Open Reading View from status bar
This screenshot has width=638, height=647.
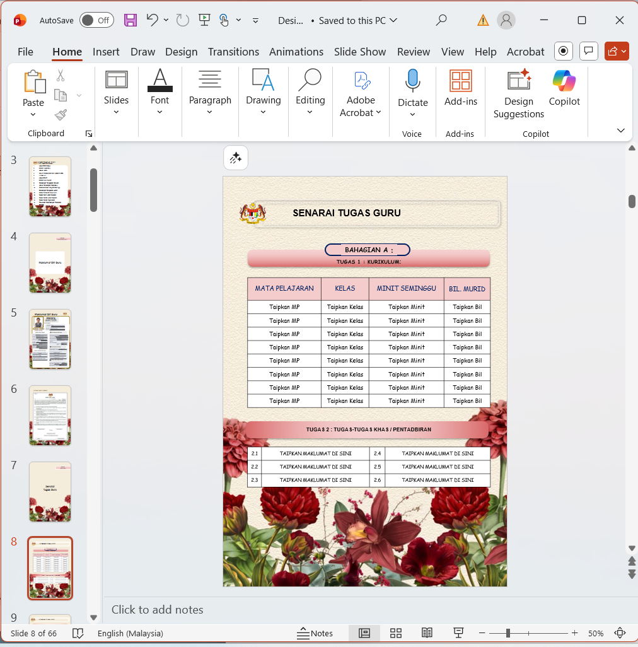pos(427,633)
